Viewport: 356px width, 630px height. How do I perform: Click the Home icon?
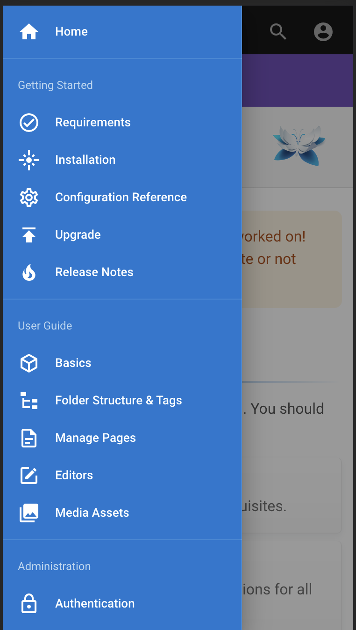point(29,31)
